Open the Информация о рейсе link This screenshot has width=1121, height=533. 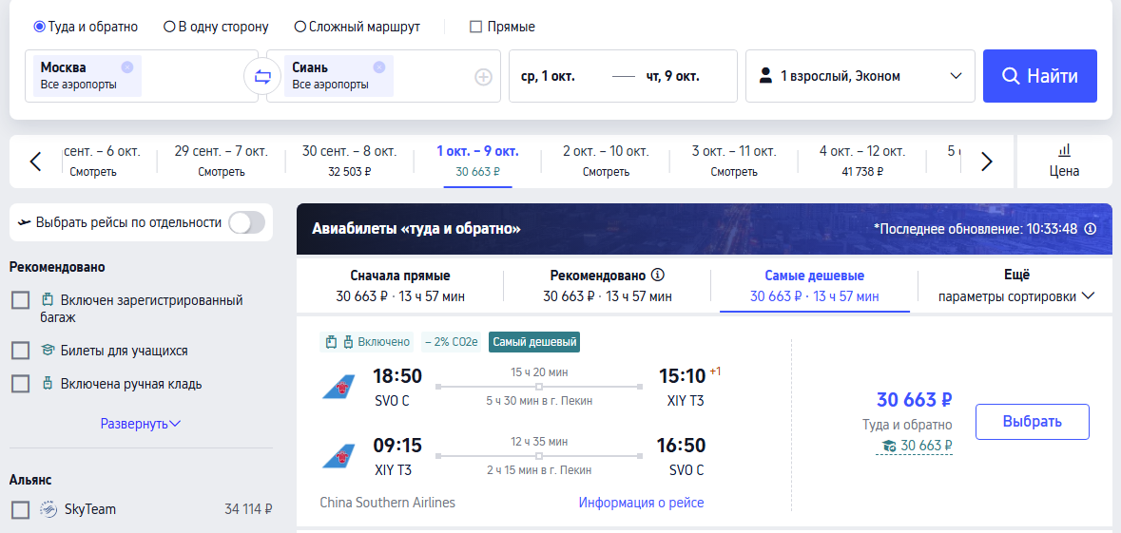[641, 503]
